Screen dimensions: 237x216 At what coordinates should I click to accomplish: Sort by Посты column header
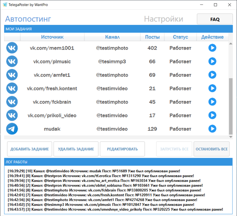pyautogui.click(x=152, y=37)
